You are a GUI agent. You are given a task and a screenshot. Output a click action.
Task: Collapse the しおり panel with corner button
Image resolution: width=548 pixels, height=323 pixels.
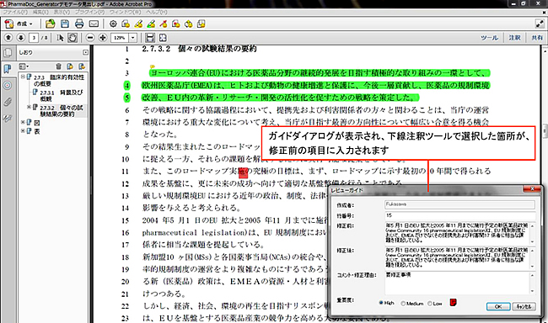click(86, 52)
